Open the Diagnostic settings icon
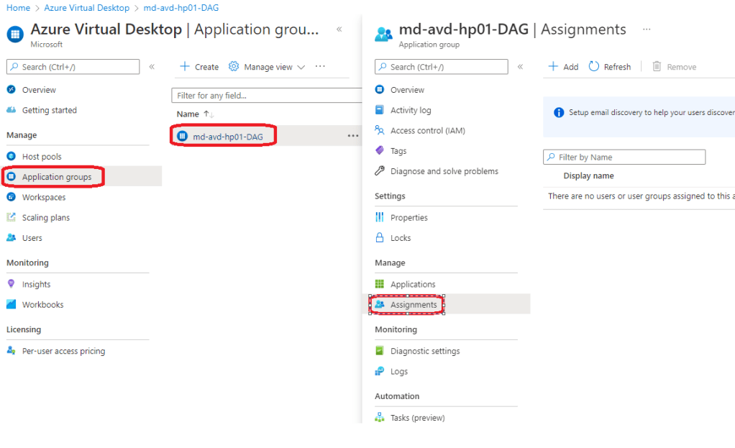Viewport: 735px width, 448px height. click(380, 351)
